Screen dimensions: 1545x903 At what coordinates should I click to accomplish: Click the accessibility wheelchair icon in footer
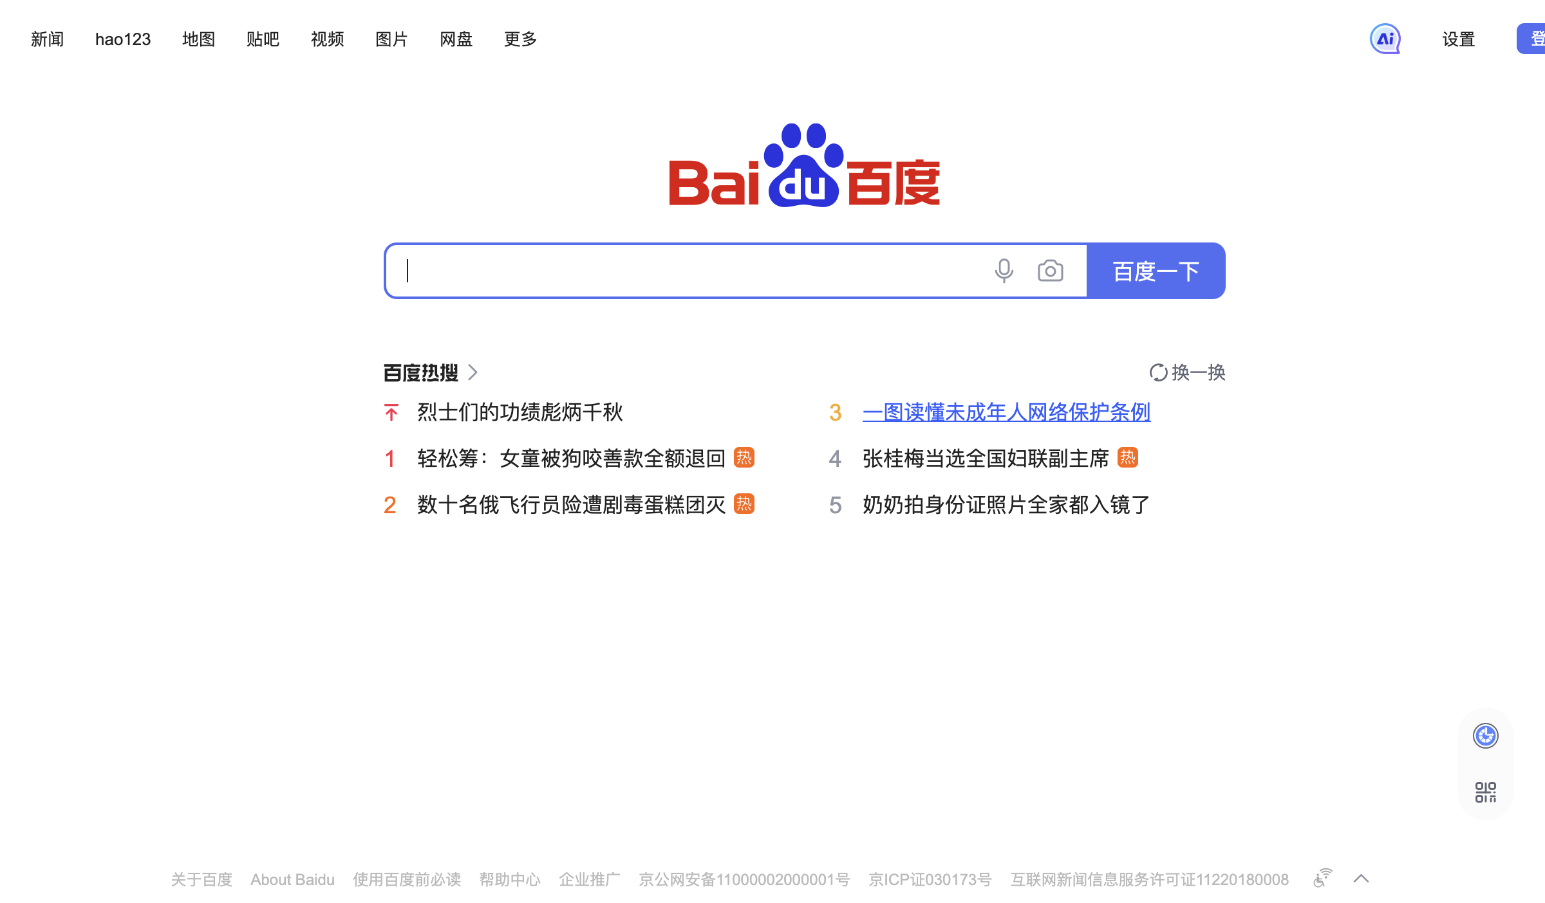[x=1322, y=878]
